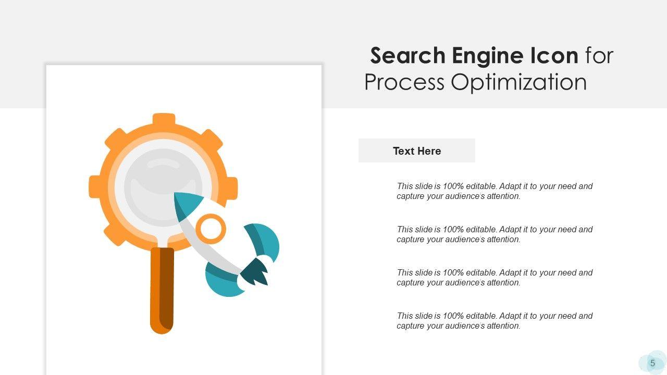The image size is (667, 375).
Task: Select the "Process Optimization" title line
Action: [x=476, y=82]
